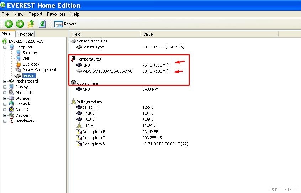Image resolution: width=301 pixels, height=193 pixels.
Task: Click the Sensor Properties chip icon
Action: pyautogui.click(x=74, y=41)
